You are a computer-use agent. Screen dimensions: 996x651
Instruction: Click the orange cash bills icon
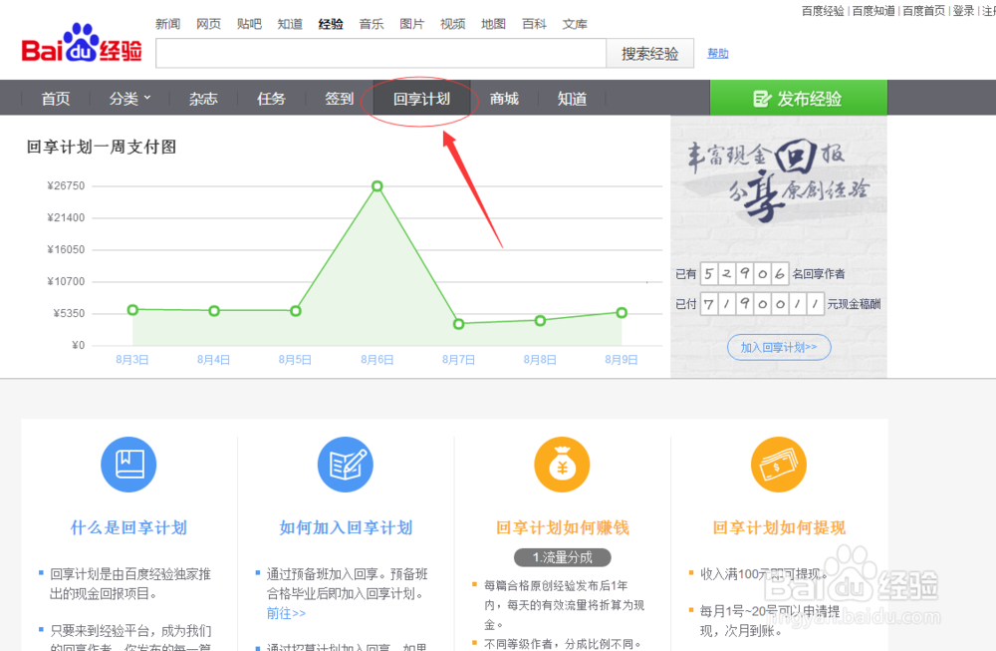(779, 465)
